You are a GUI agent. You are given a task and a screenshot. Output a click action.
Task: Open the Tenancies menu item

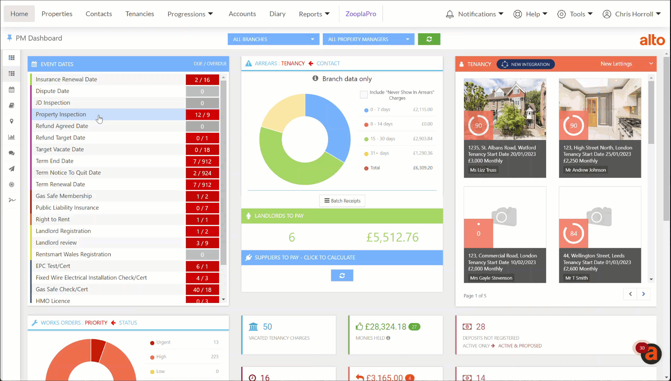[x=140, y=14]
